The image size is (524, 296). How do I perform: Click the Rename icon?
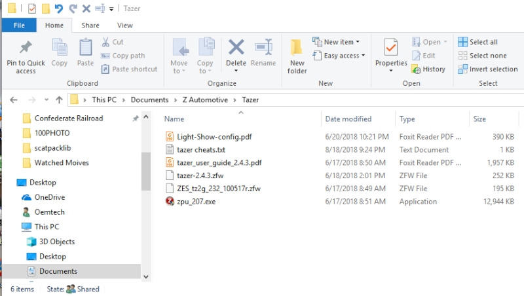coord(263,47)
